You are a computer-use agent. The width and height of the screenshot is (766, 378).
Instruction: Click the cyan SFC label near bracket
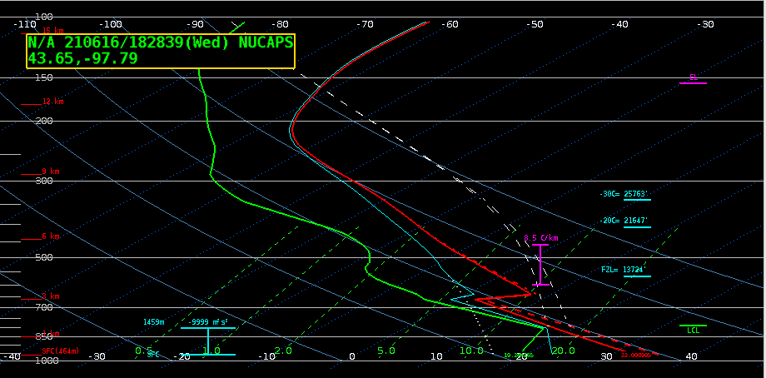[153, 355]
